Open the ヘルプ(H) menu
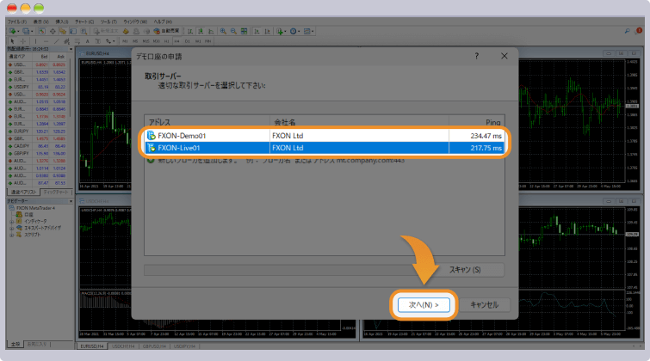This screenshot has width=650, height=361. tap(163, 21)
